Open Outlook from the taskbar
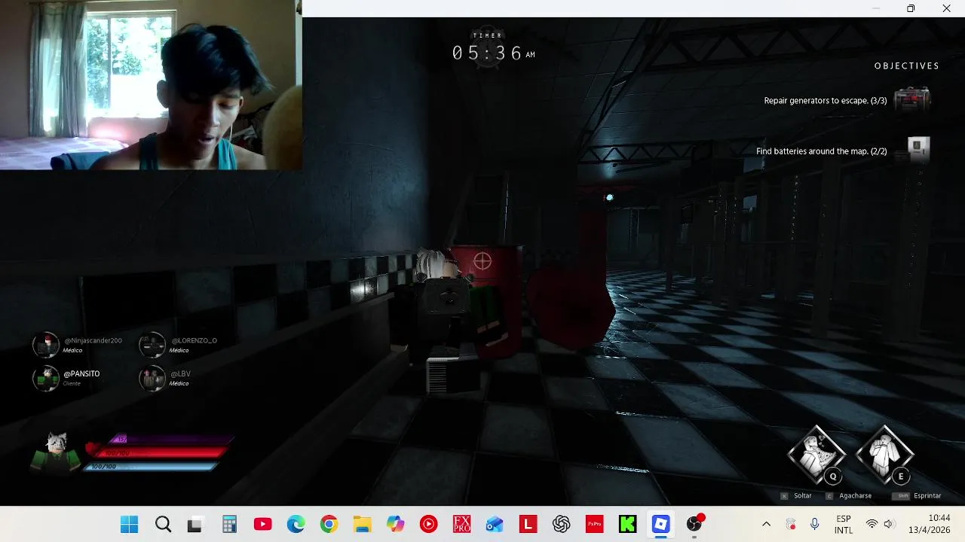 [x=495, y=524]
